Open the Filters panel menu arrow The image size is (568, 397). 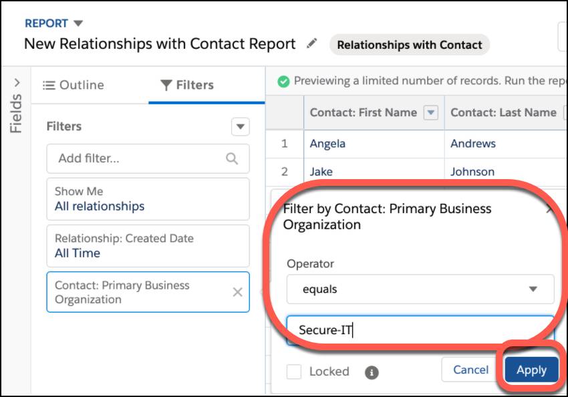click(240, 126)
